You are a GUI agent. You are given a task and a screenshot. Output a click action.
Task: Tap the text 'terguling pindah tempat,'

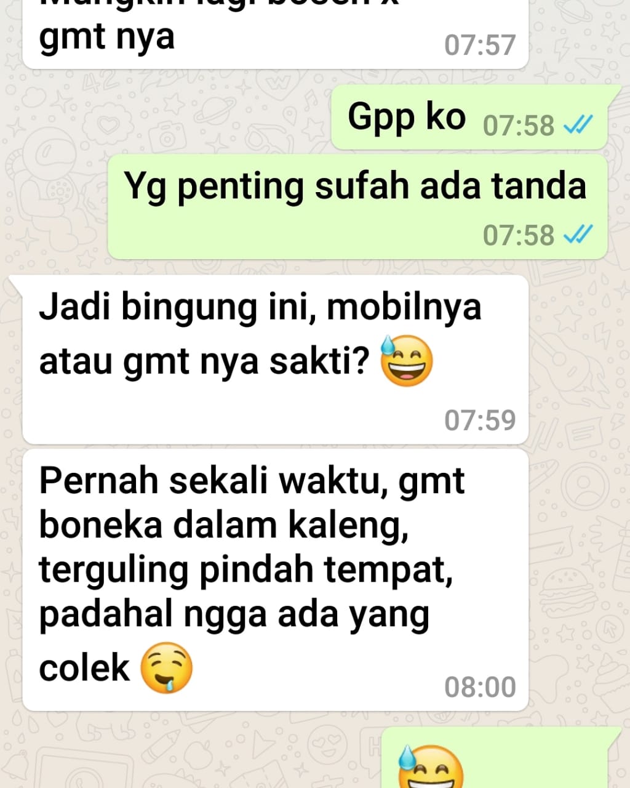tap(246, 570)
